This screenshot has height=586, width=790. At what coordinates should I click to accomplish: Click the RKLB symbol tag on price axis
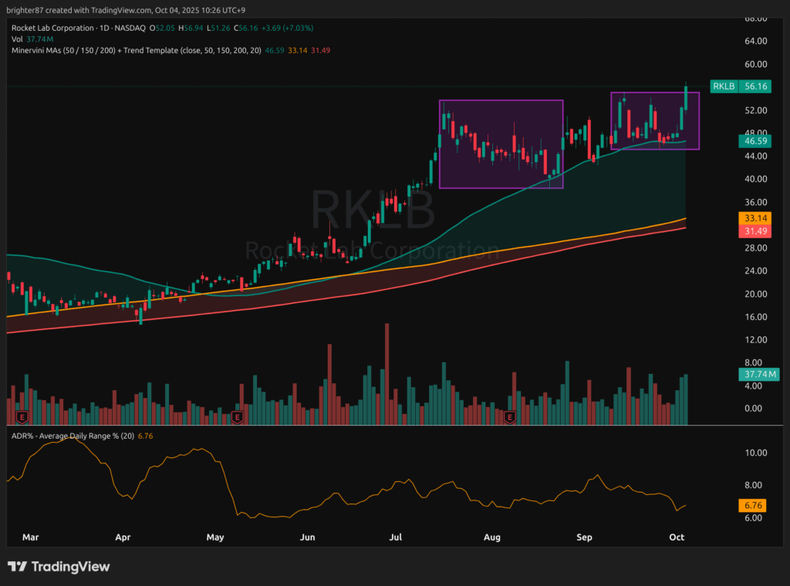tap(724, 87)
